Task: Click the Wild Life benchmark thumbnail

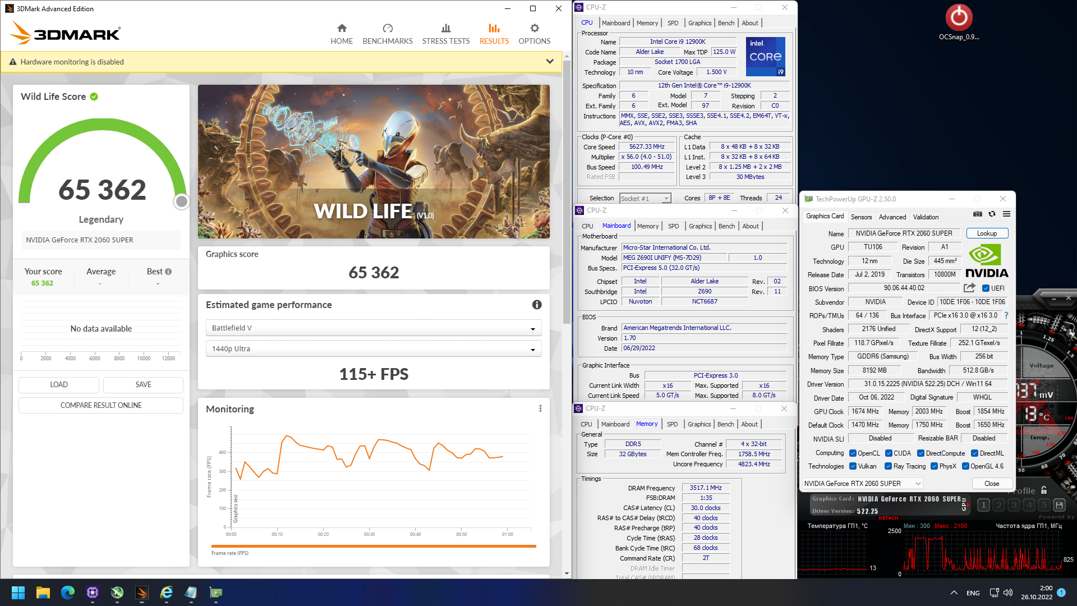Action: [x=374, y=162]
